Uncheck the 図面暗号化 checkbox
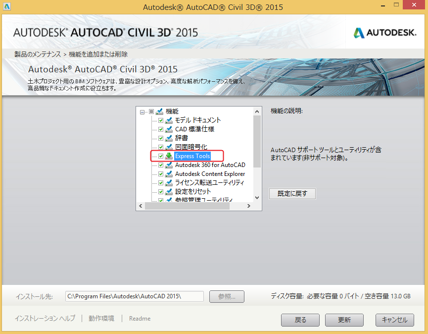Screen dimensions: 428x334 (x=161, y=147)
